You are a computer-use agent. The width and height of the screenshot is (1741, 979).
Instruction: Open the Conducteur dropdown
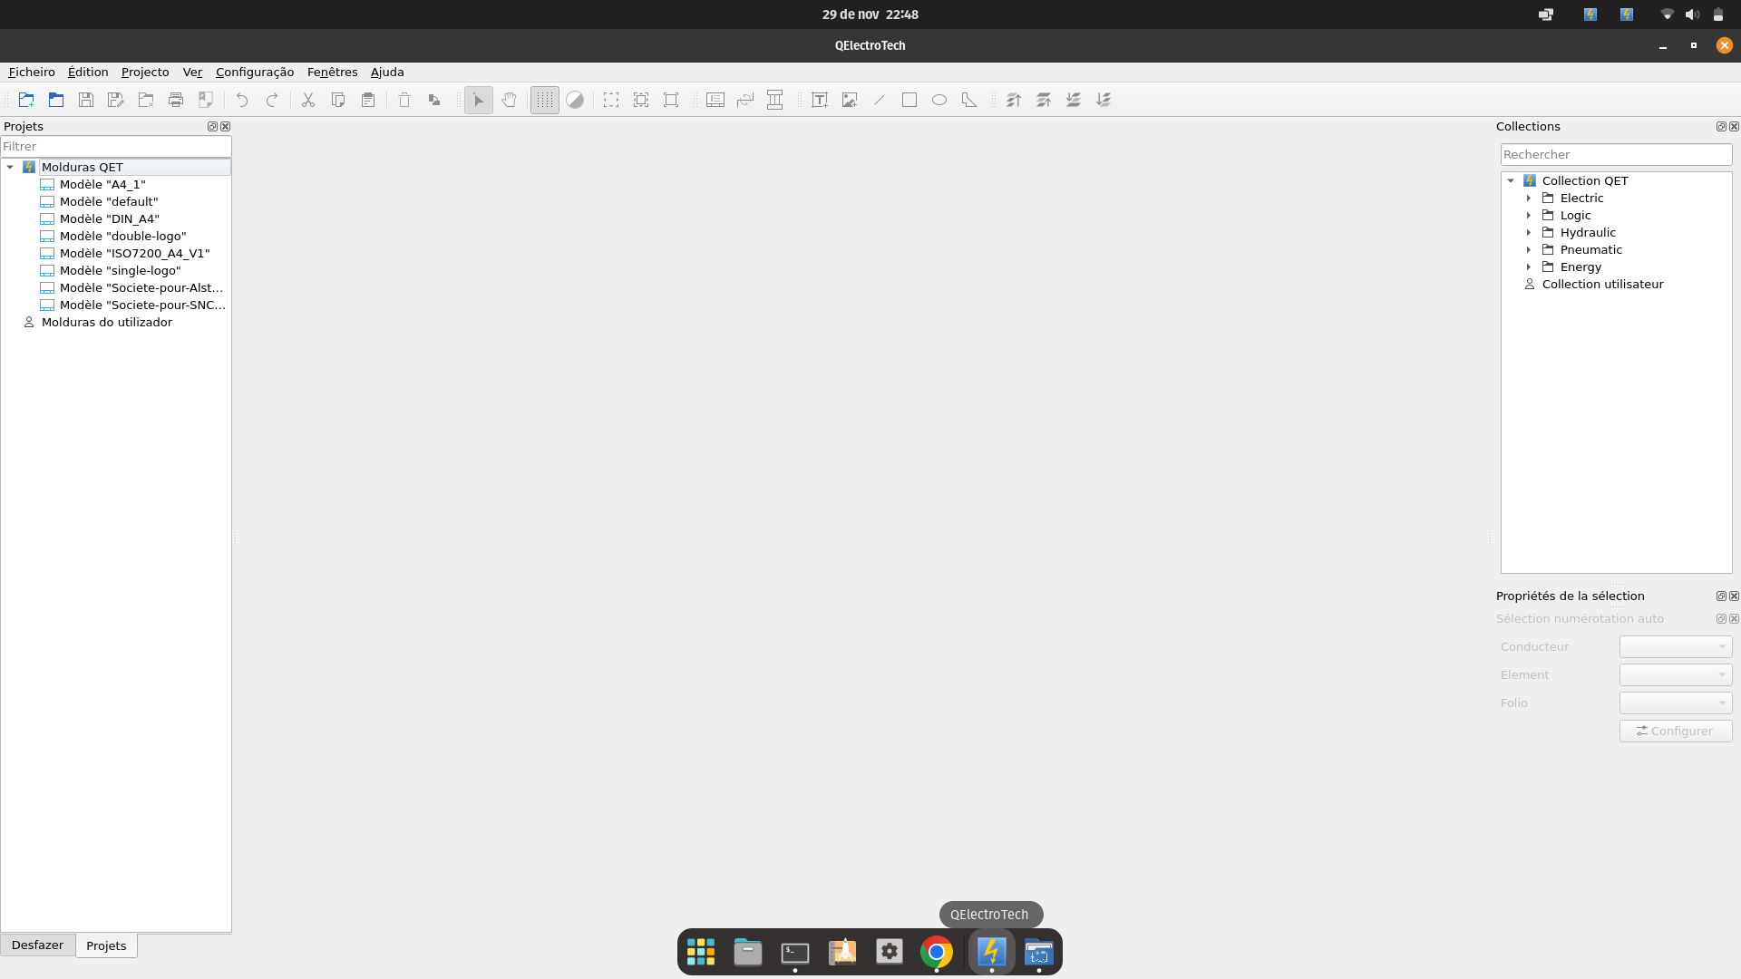coord(1675,646)
